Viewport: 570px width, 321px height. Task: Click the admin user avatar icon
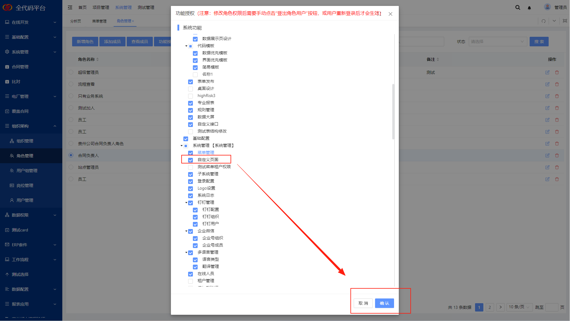[x=547, y=7]
